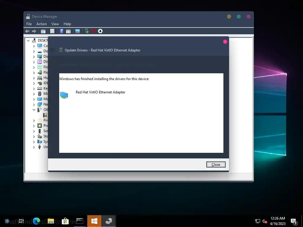Toggle the show/hide console tree toolbar icon
This screenshot has width=303, height=227.
[43, 31]
